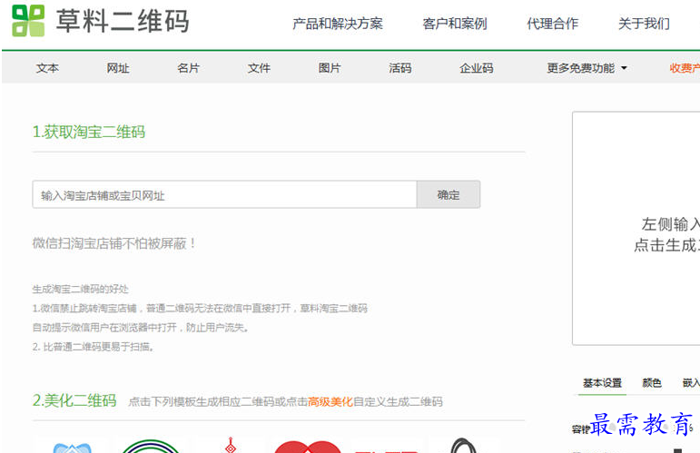
Task: Select the 文件 tab
Action: pos(259,68)
